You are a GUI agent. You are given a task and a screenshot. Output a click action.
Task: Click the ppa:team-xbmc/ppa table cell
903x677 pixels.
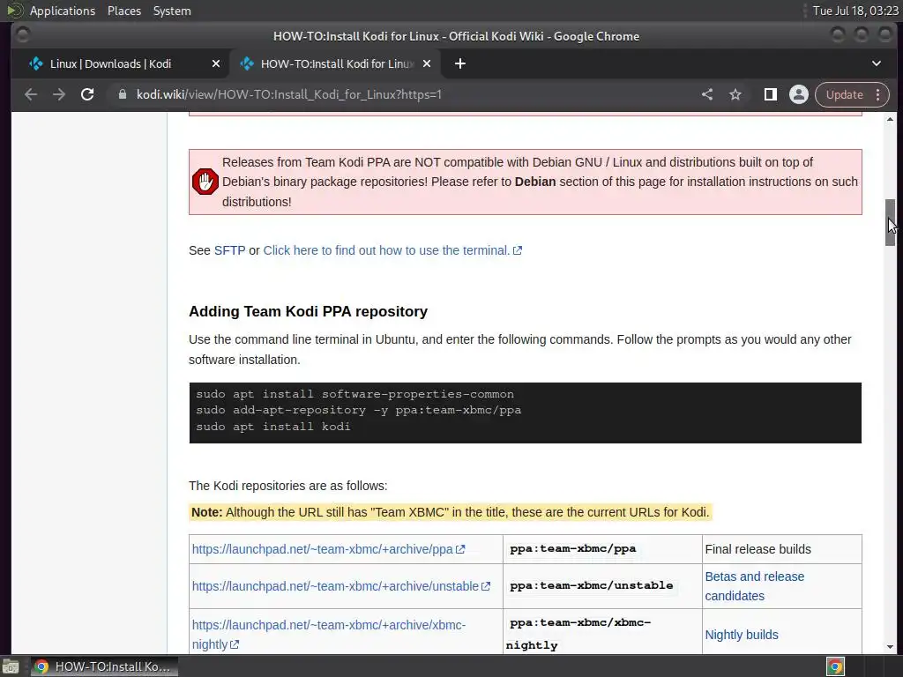coord(602,549)
